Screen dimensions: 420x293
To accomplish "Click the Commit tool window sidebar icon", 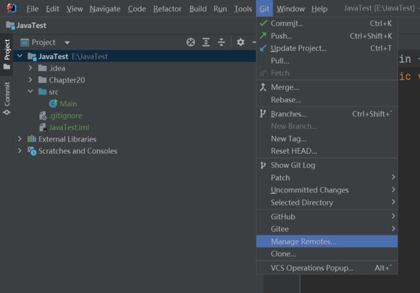I will click(6, 98).
